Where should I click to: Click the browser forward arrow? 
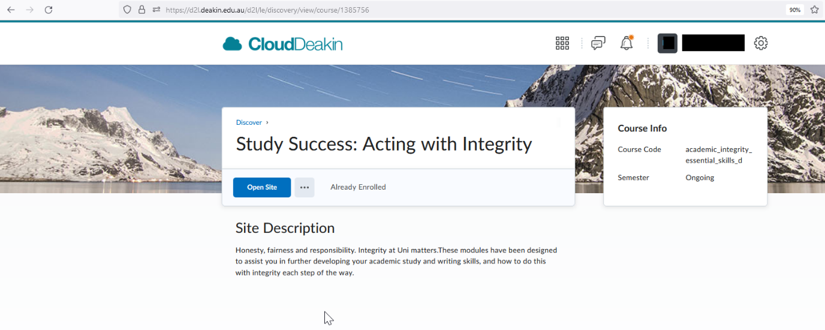tap(30, 10)
